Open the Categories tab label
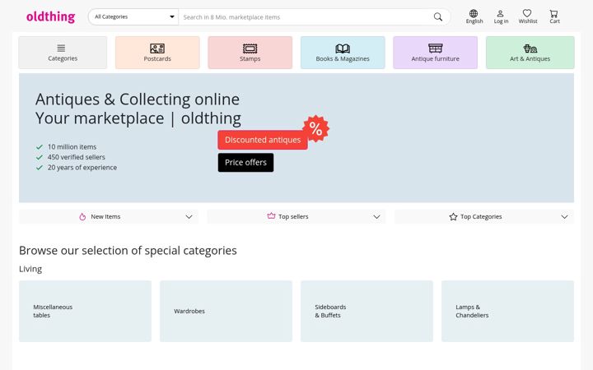 coord(63,58)
